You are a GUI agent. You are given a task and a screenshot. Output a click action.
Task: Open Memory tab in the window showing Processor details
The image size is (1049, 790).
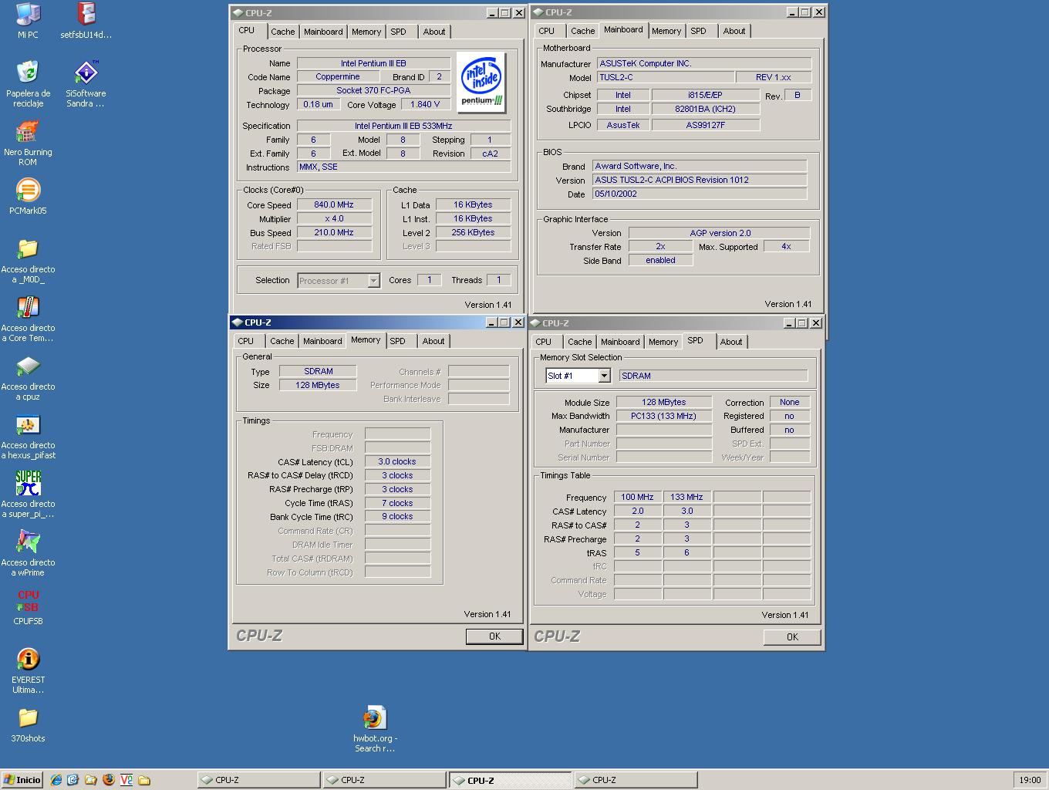366,32
